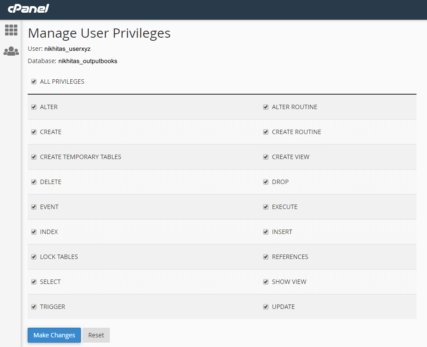Toggle the CREATE VIEW checkbox
427x347 pixels.
click(266, 157)
